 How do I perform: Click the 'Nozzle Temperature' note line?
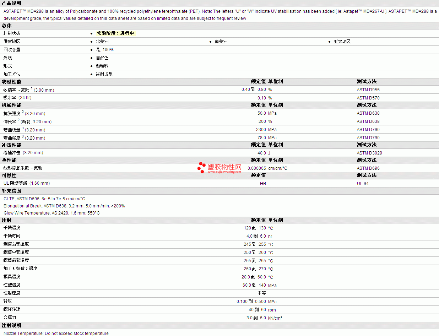point(56,334)
